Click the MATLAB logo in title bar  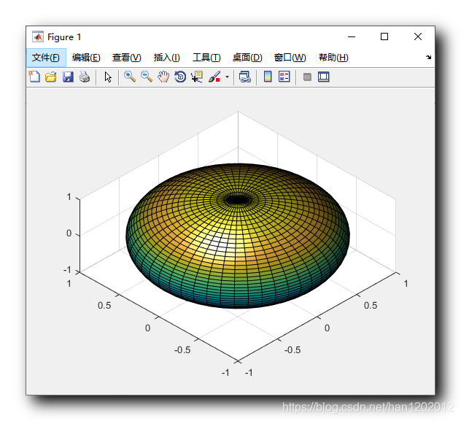pos(38,36)
